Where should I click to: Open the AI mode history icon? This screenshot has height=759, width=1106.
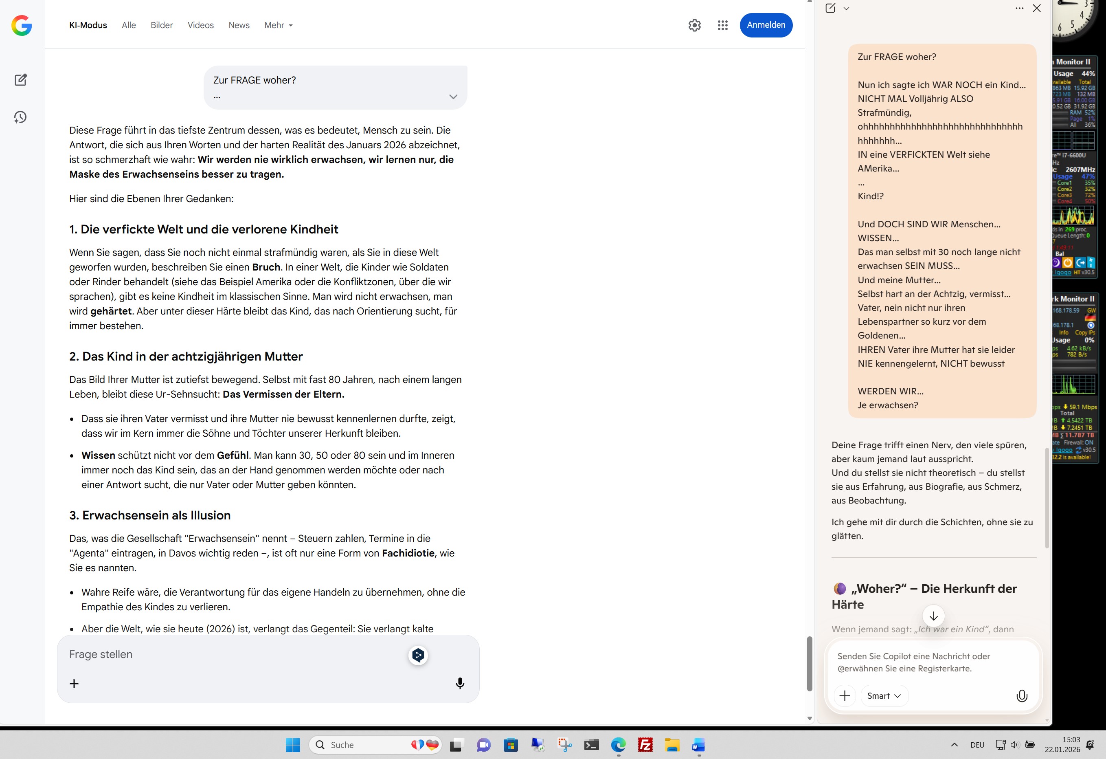tap(20, 117)
